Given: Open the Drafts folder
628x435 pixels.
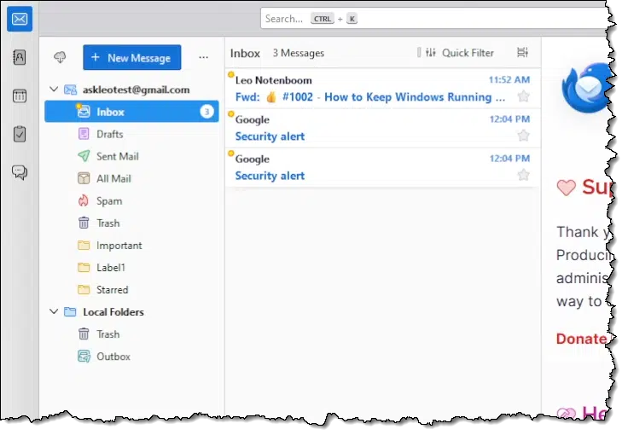Looking at the screenshot, I should pyautogui.click(x=131, y=134).
